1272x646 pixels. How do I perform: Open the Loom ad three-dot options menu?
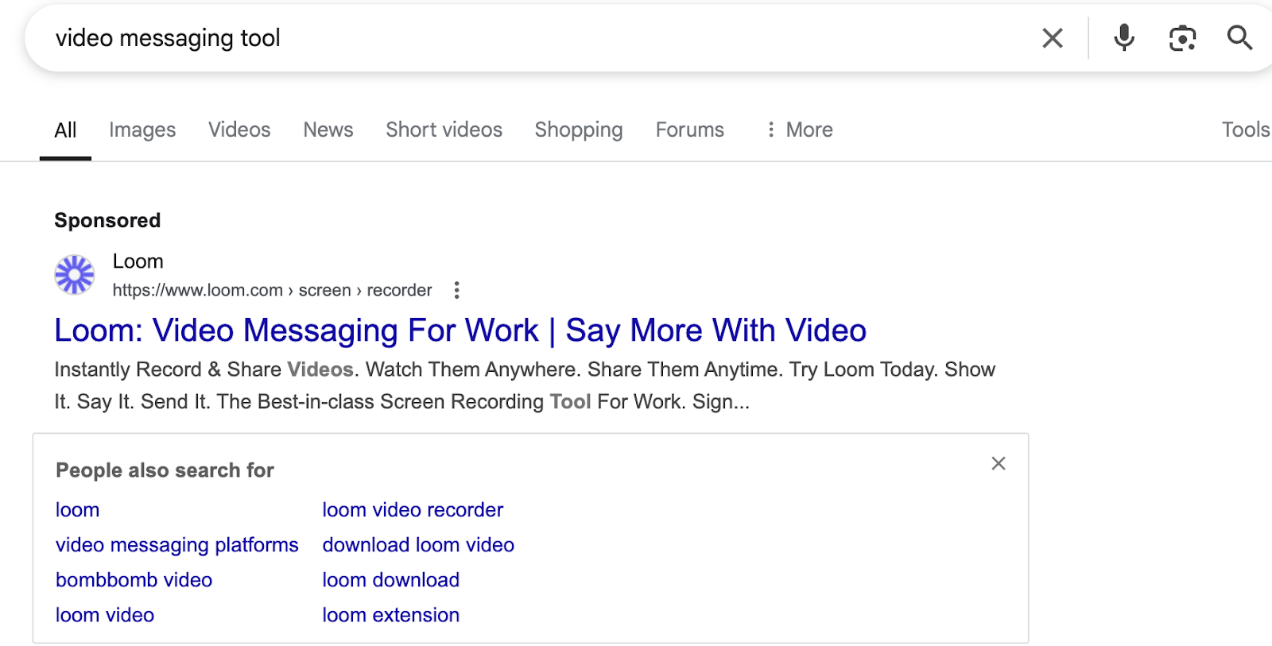[456, 290]
